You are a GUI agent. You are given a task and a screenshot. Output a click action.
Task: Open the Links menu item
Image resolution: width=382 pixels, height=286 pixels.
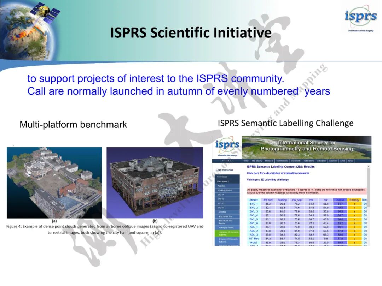(342, 161)
